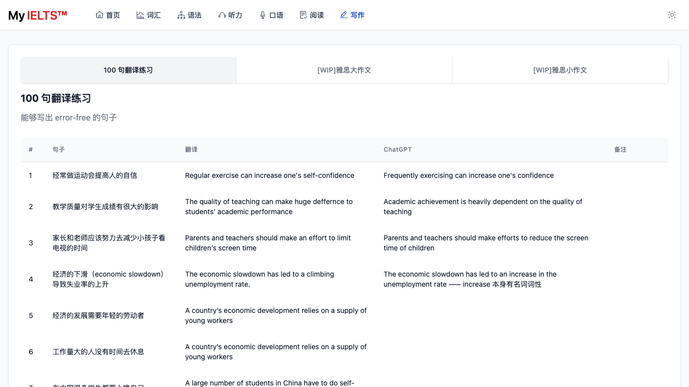The width and height of the screenshot is (689, 387).
Task: Click sentence 经常做运动会提高人的自信
Action: 95,175
